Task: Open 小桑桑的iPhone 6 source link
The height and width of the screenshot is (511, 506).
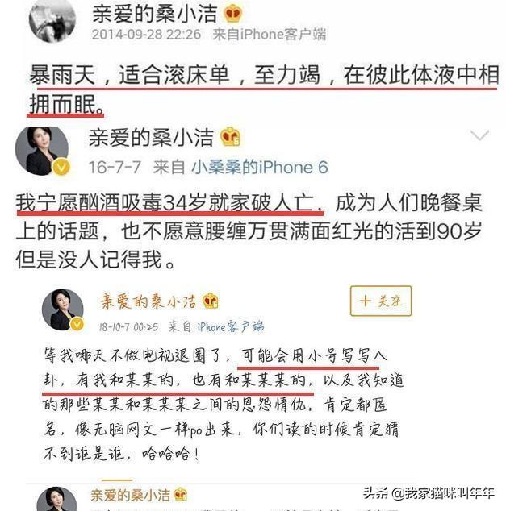Action: pyautogui.click(x=260, y=168)
